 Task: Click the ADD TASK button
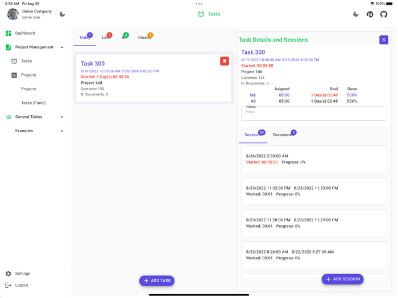click(x=157, y=281)
